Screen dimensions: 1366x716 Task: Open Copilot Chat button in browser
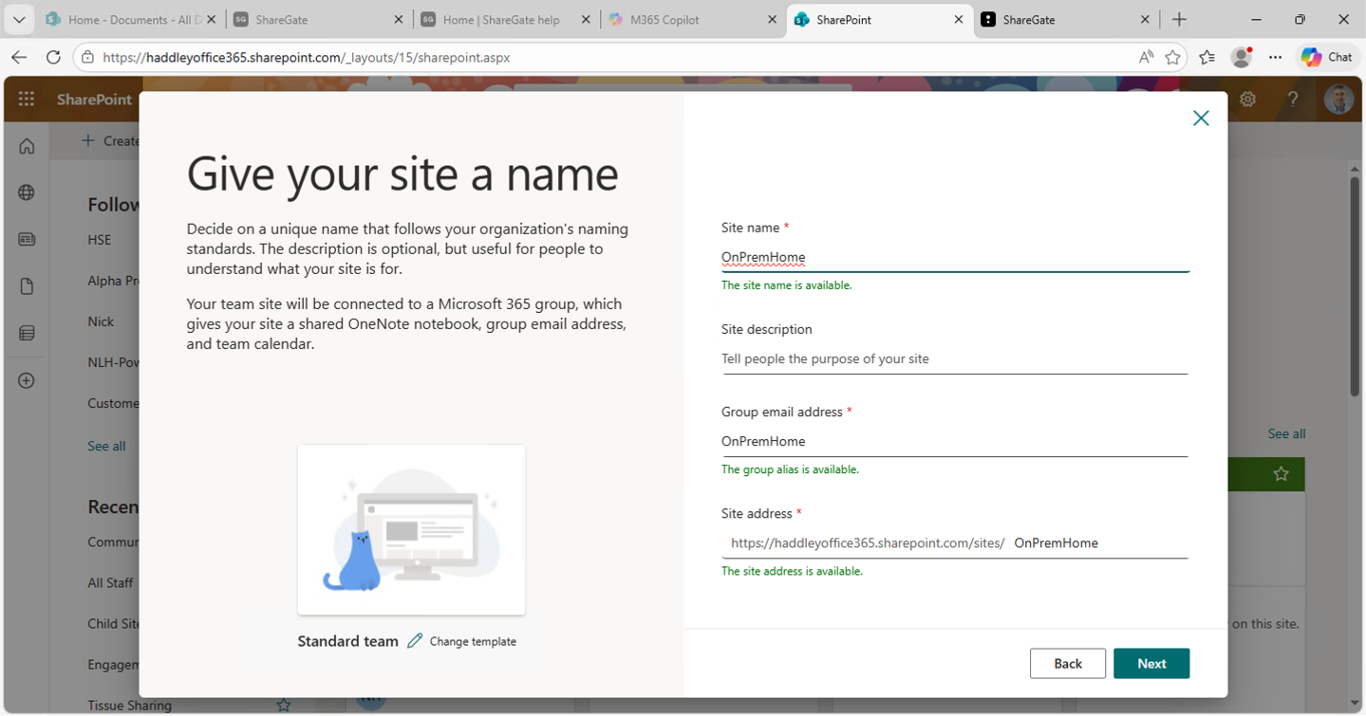point(1326,57)
